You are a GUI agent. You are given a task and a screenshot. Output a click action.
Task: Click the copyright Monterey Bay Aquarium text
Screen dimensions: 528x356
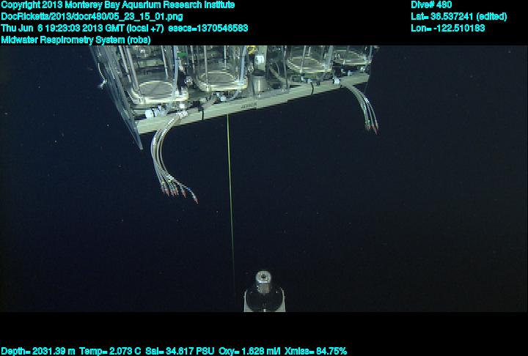[117, 4]
